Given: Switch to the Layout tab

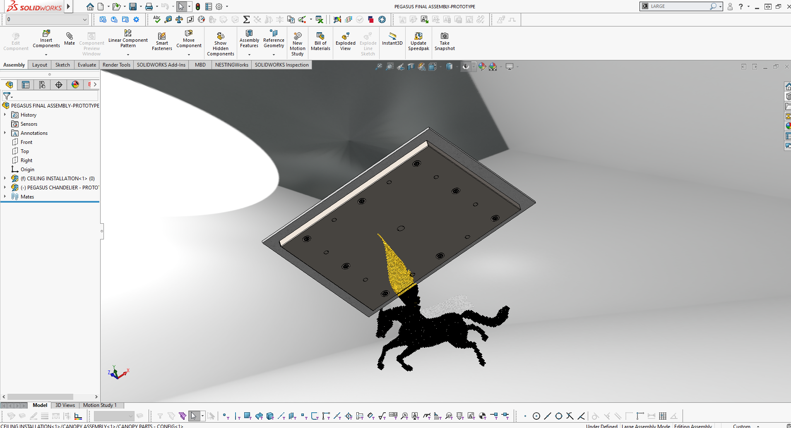Looking at the screenshot, I should 40,65.
